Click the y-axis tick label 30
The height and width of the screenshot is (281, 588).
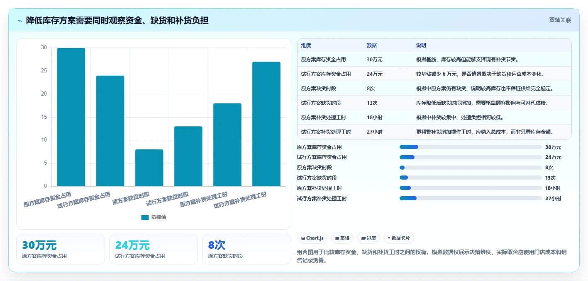[44, 48]
